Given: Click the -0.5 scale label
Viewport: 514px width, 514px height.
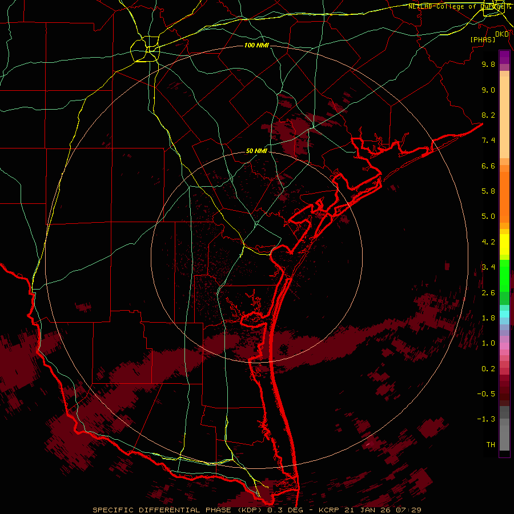Looking at the screenshot, I should point(486,394).
